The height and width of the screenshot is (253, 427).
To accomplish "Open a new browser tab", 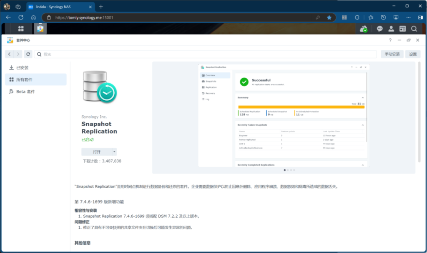I will point(101,7).
